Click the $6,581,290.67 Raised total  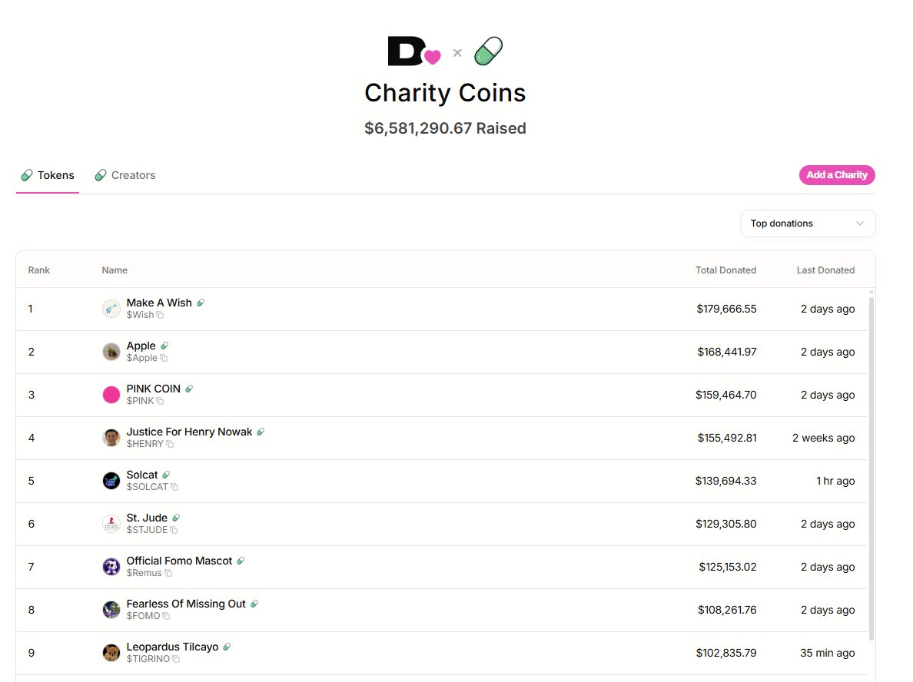tap(446, 128)
